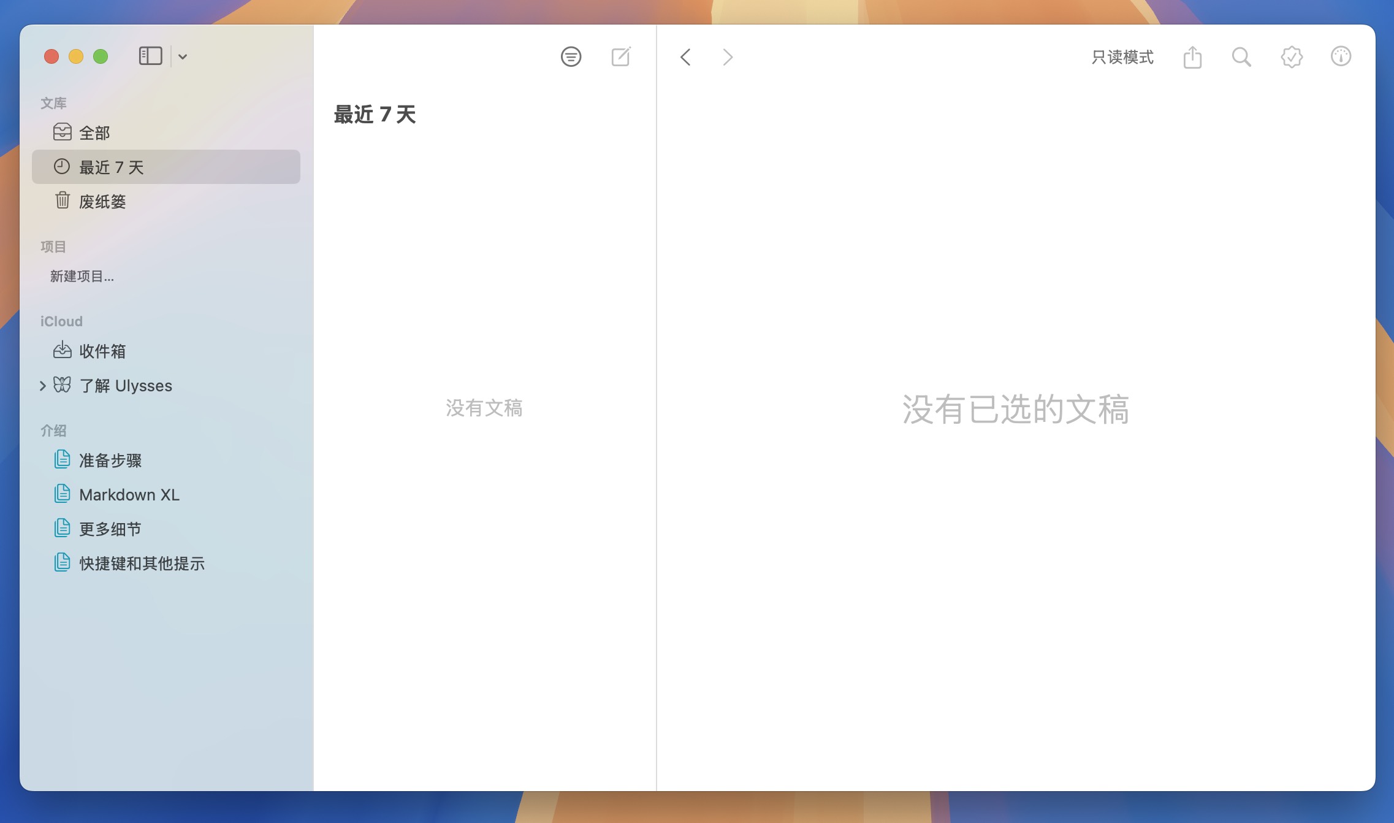Click the document icon beside 更多细节
Viewport: 1394px width, 823px height.
pyautogui.click(x=62, y=527)
